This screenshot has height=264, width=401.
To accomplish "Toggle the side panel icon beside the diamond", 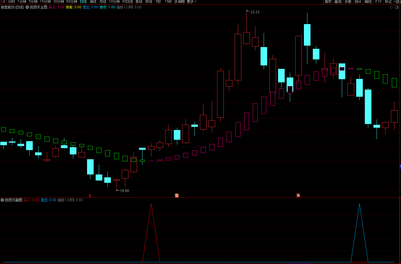I will [397, 7].
